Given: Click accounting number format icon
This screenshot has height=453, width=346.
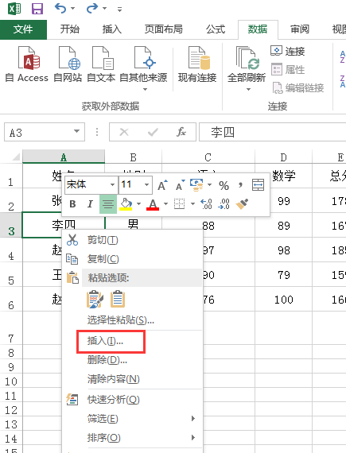Looking at the screenshot, I should click(196, 185).
